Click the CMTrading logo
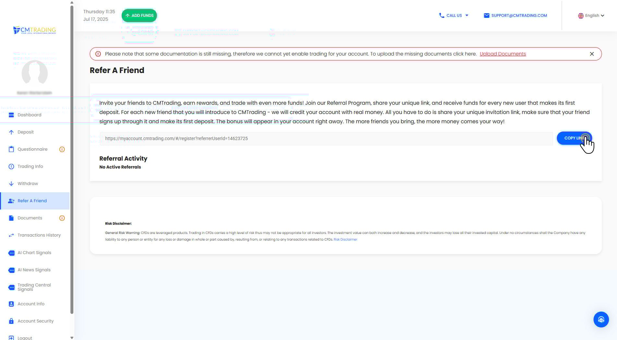 point(34,30)
